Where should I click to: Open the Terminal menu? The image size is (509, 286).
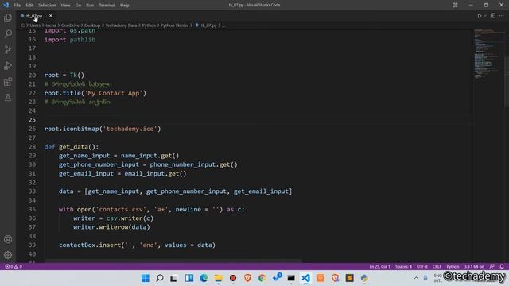click(107, 5)
